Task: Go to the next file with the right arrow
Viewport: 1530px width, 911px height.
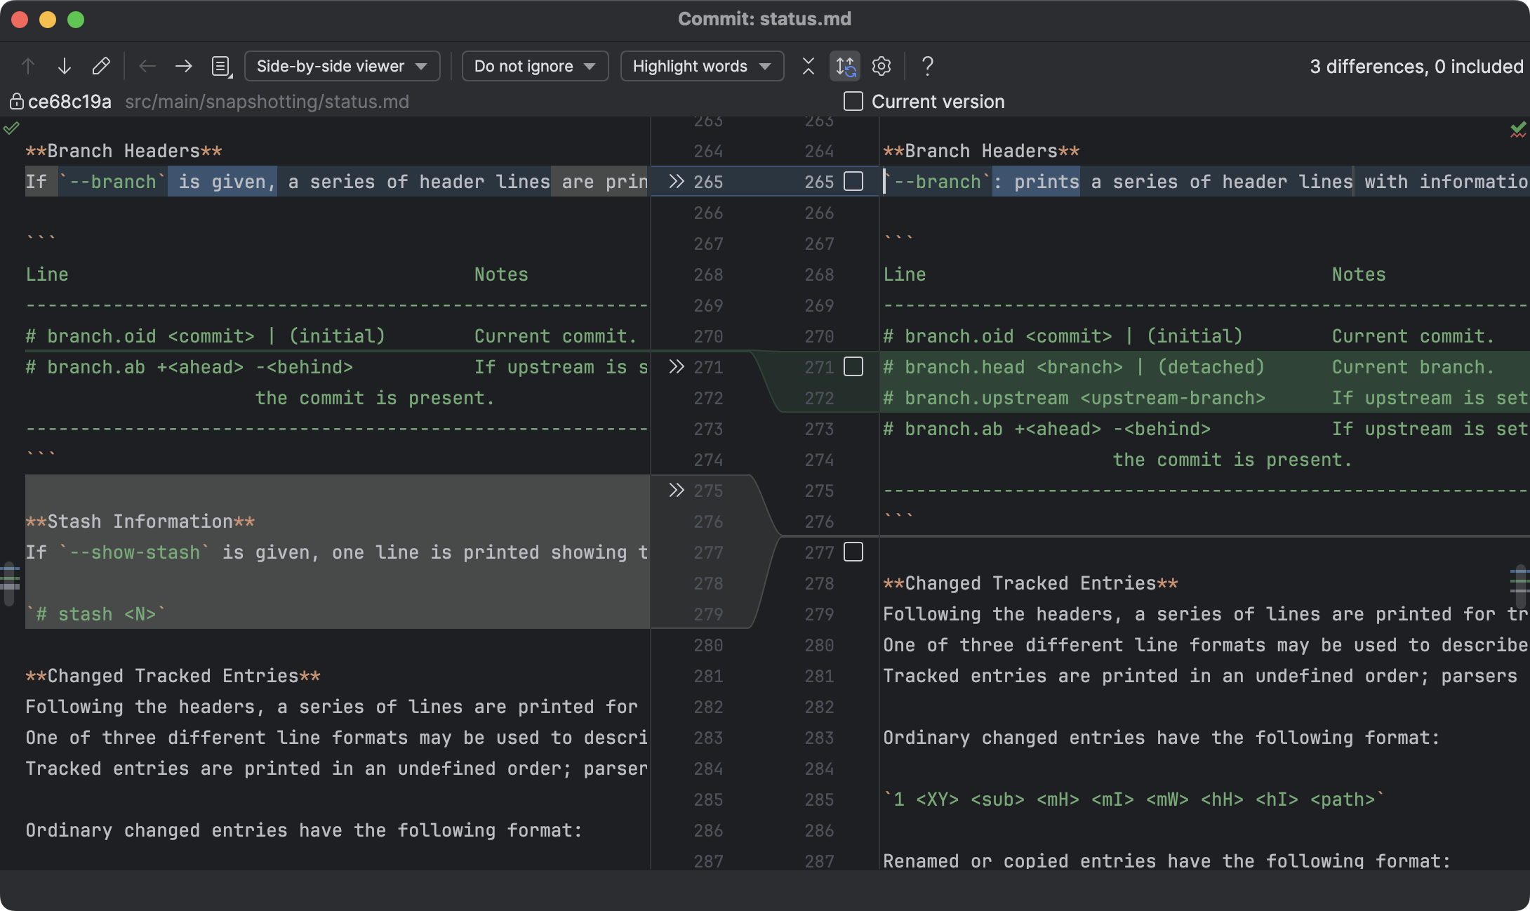Action: (x=183, y=65)
